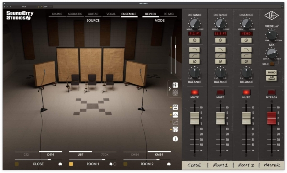Enable the Room 2 mic square indicator

pyautogui.click(x=125, y=164)
